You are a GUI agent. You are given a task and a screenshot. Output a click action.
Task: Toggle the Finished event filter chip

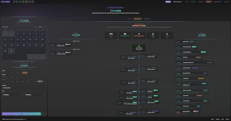point(23,81)
